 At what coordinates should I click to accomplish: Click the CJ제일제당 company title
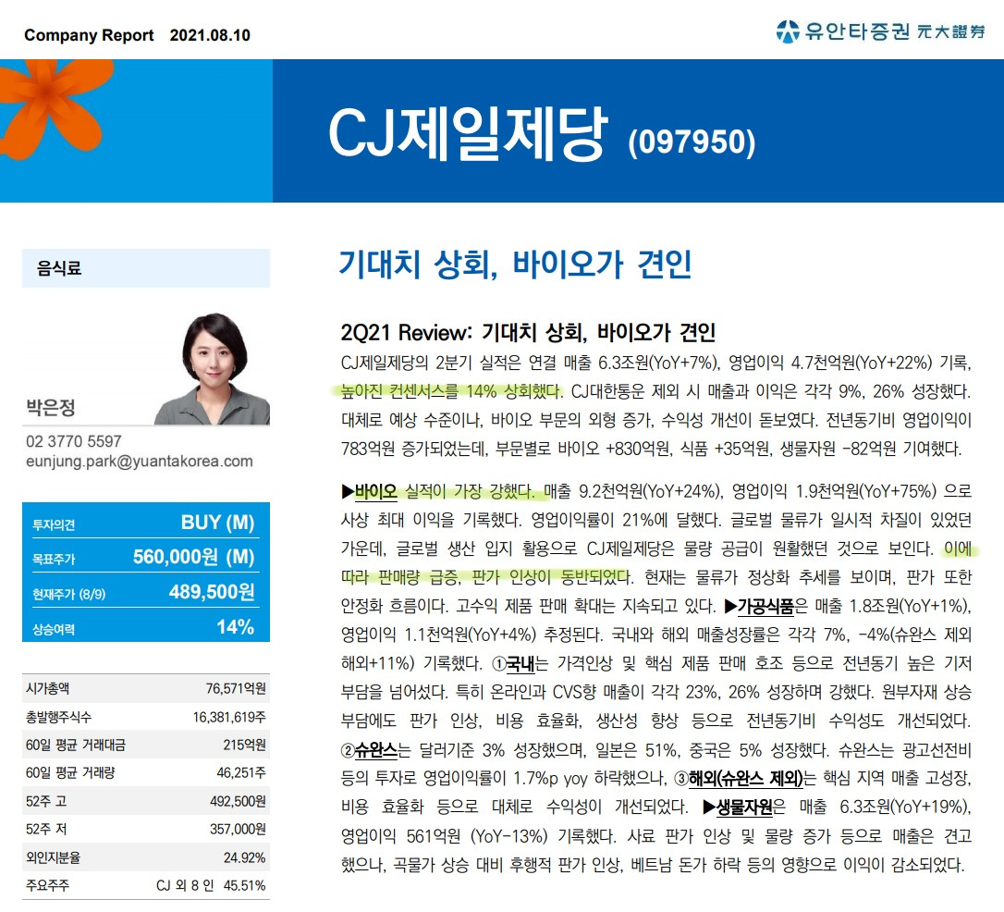coord(466,134)
